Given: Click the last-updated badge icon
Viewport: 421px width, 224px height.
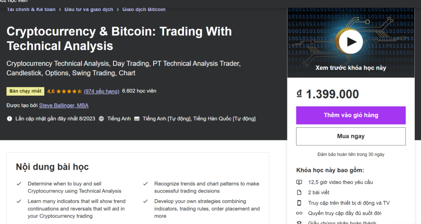Looking at the screenshot, I should click(9, 119).
